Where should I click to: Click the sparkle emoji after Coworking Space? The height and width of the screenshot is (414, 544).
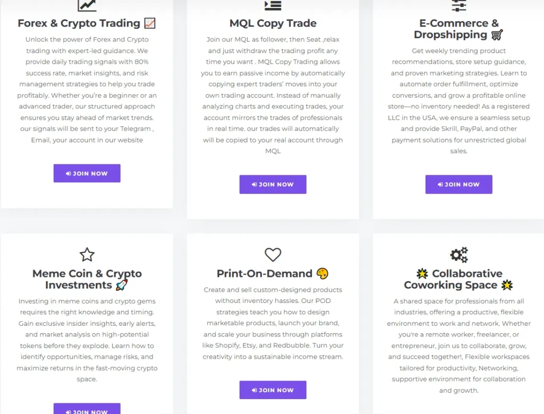tap(507, 285)
